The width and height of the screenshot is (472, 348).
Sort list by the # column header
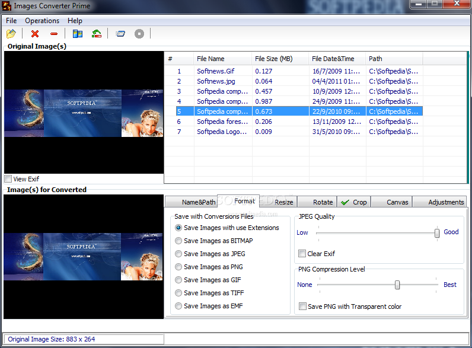tap(179, 59)
